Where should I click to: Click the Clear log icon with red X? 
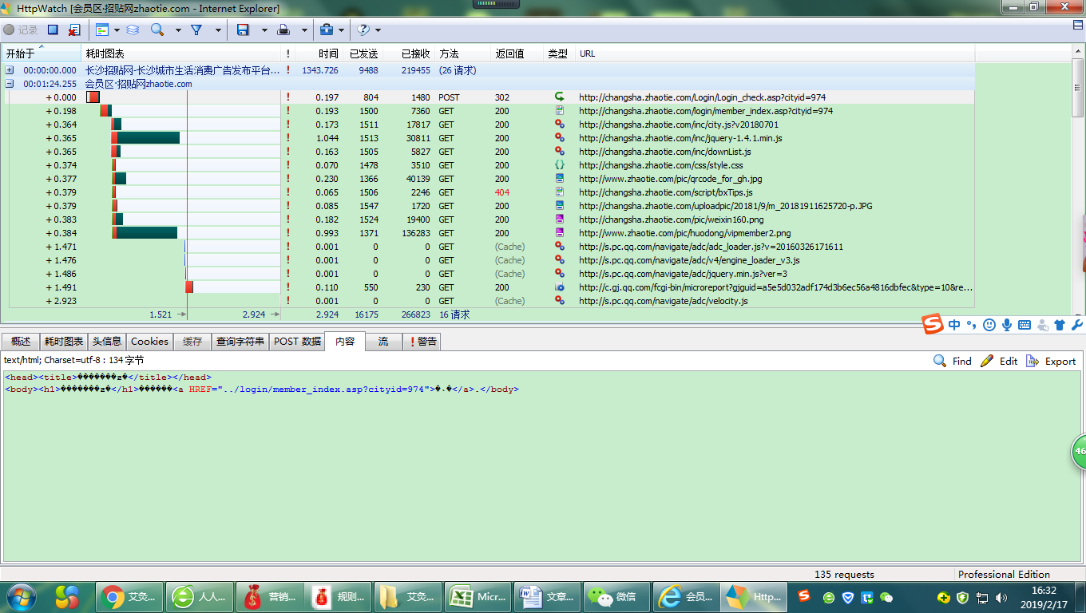click(x=73, y=30)
